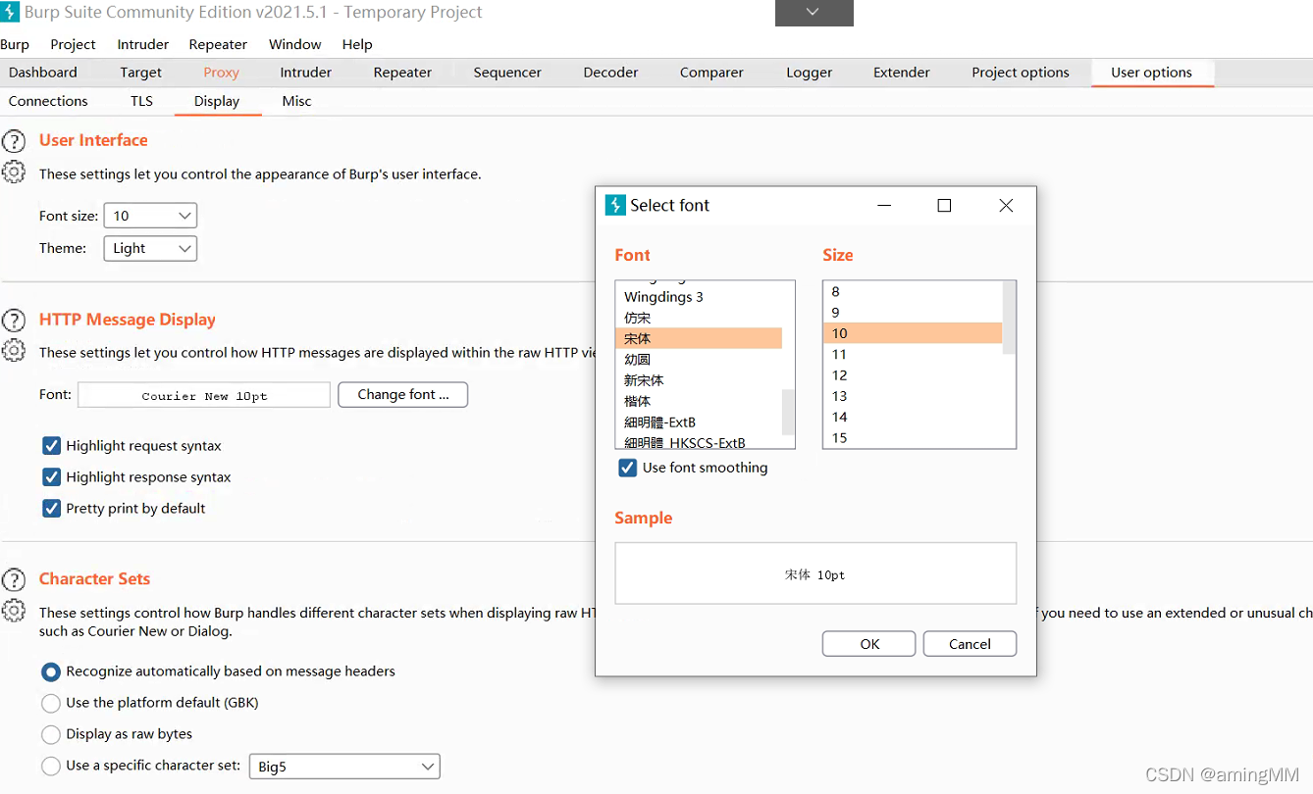1313x794 pixels.
Task: Select Wingdings 3 in Font list
Action: click(x=699, y=297)
